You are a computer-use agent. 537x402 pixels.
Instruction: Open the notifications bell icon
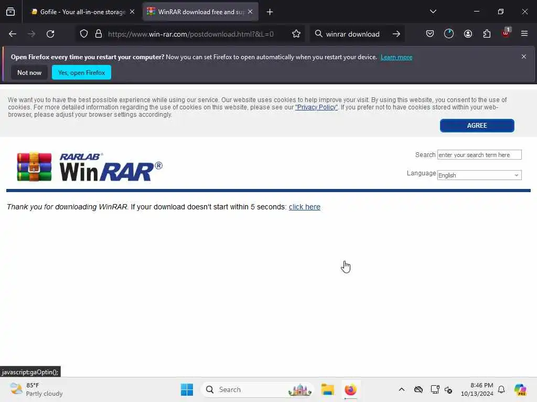coord(501,389)
